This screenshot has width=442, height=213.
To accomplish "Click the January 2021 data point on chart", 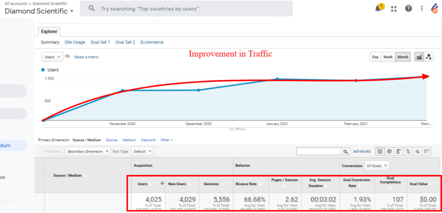I will (x=277, y=79).
